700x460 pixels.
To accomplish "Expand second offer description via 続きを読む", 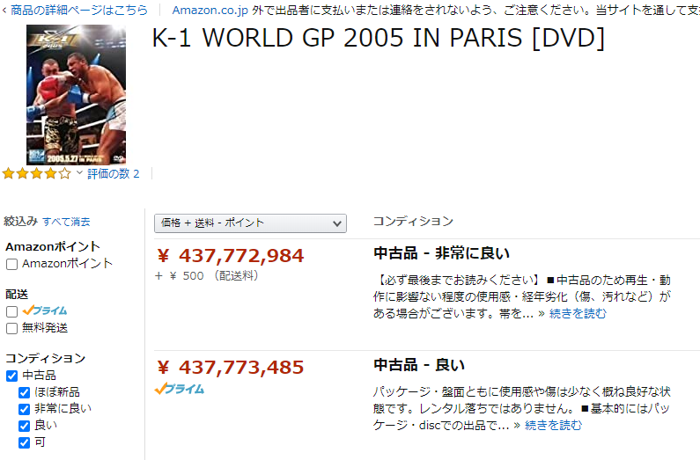I will [x=553, y=426].
